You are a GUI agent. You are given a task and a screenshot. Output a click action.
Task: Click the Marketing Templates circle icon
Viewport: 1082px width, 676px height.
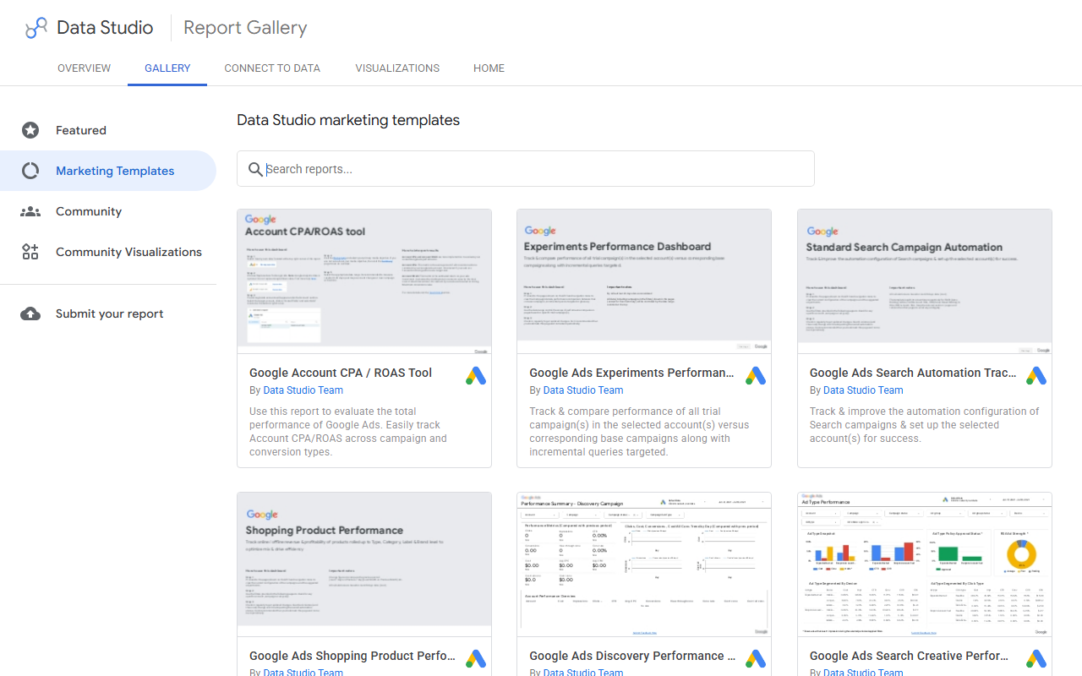click(30, 171)
